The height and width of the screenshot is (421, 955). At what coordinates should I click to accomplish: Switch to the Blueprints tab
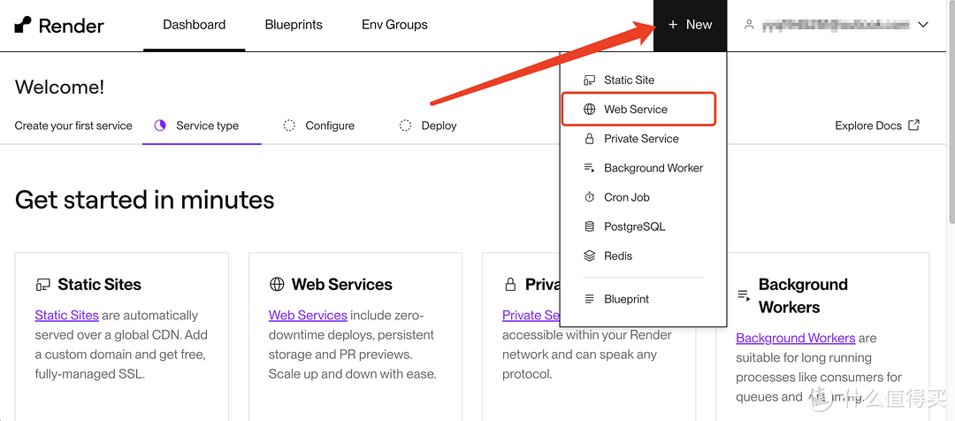coord(294,25)
